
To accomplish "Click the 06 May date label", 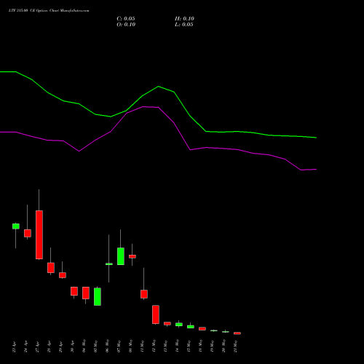I will [108, 346].
